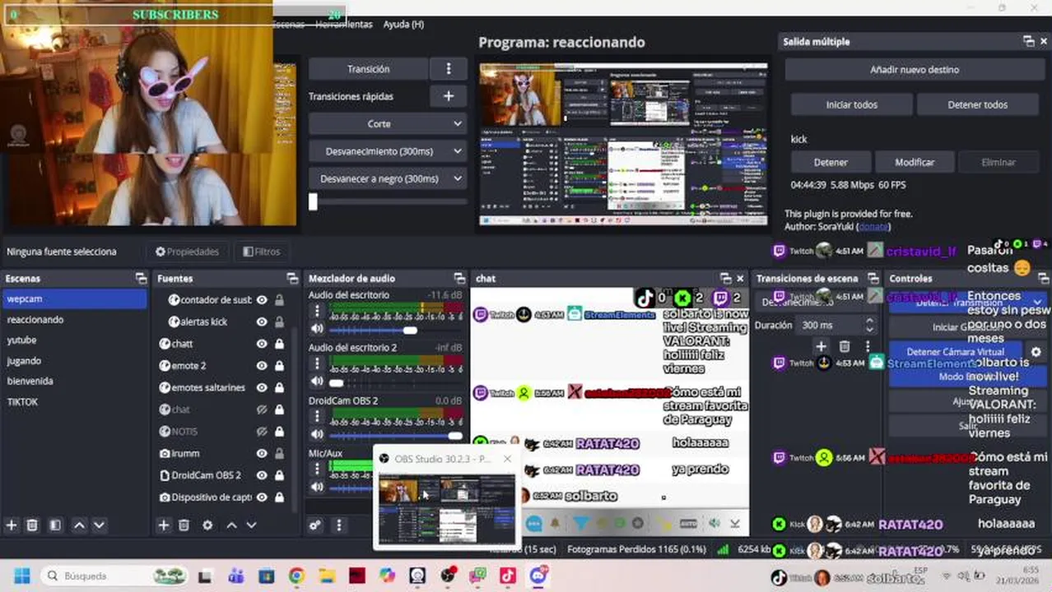Hide the chatt source
The image size is (1052, 592).
pos(262,344)
